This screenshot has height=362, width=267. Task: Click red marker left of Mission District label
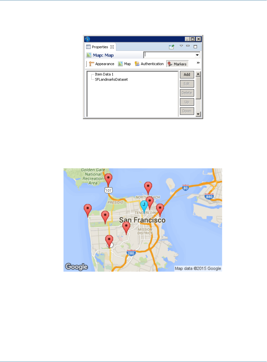pos(126,228)
